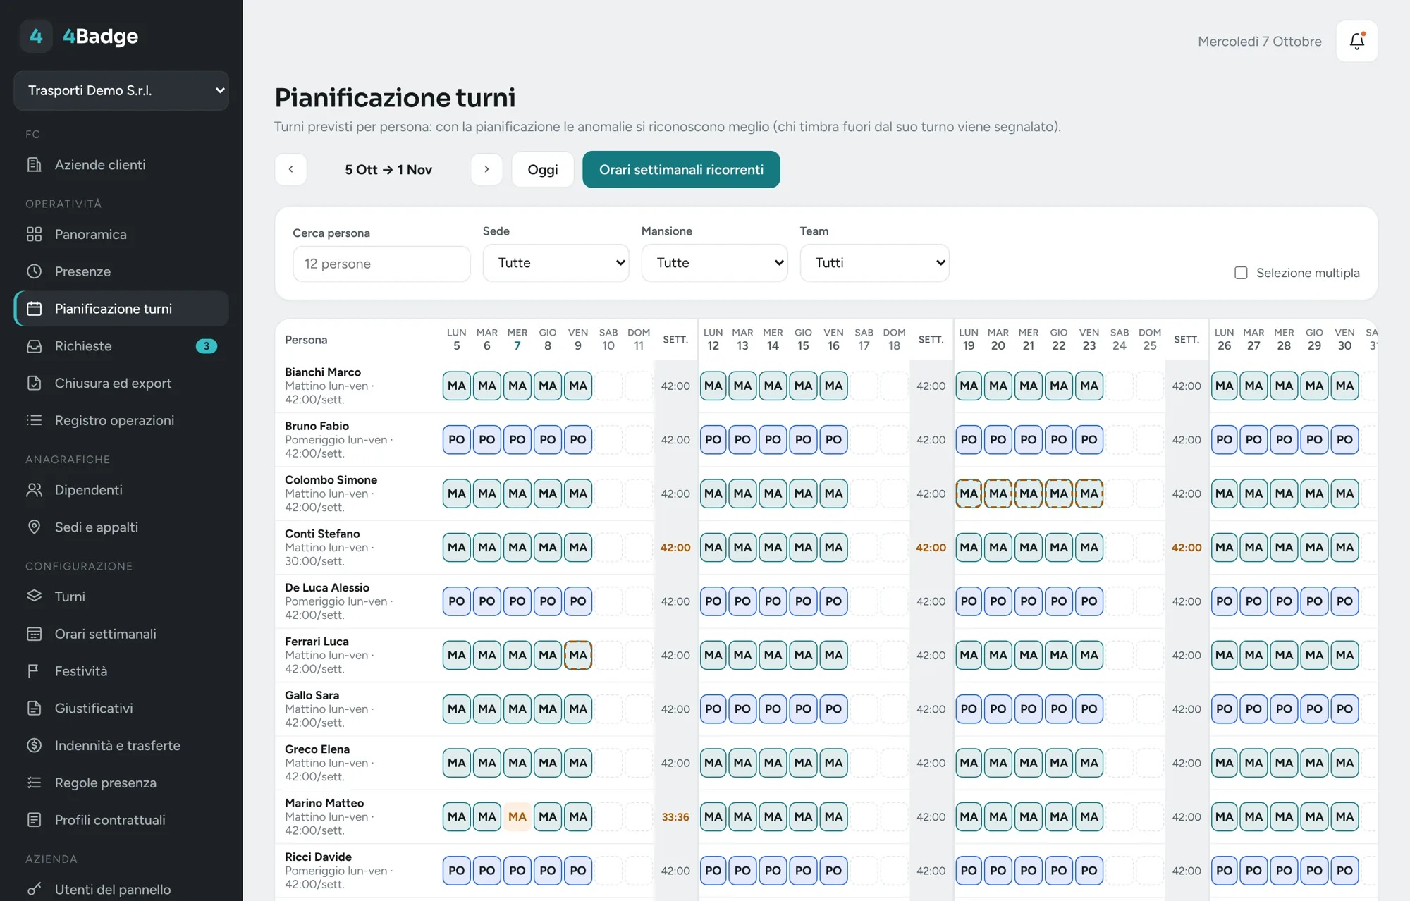Click the Dipendenti people icon

(x=34, y=490)
